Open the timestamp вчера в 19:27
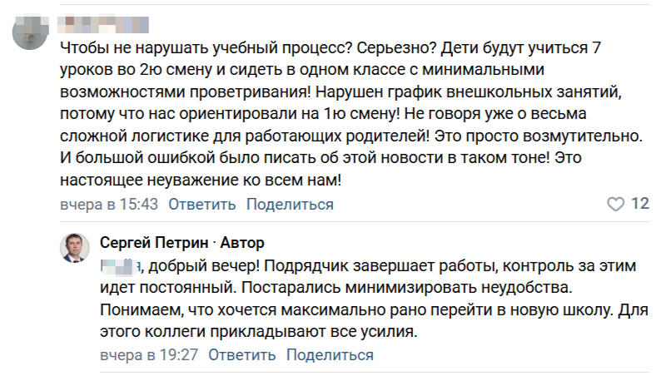The height and width of the screenshot is (376, 671). click(149, 355)
